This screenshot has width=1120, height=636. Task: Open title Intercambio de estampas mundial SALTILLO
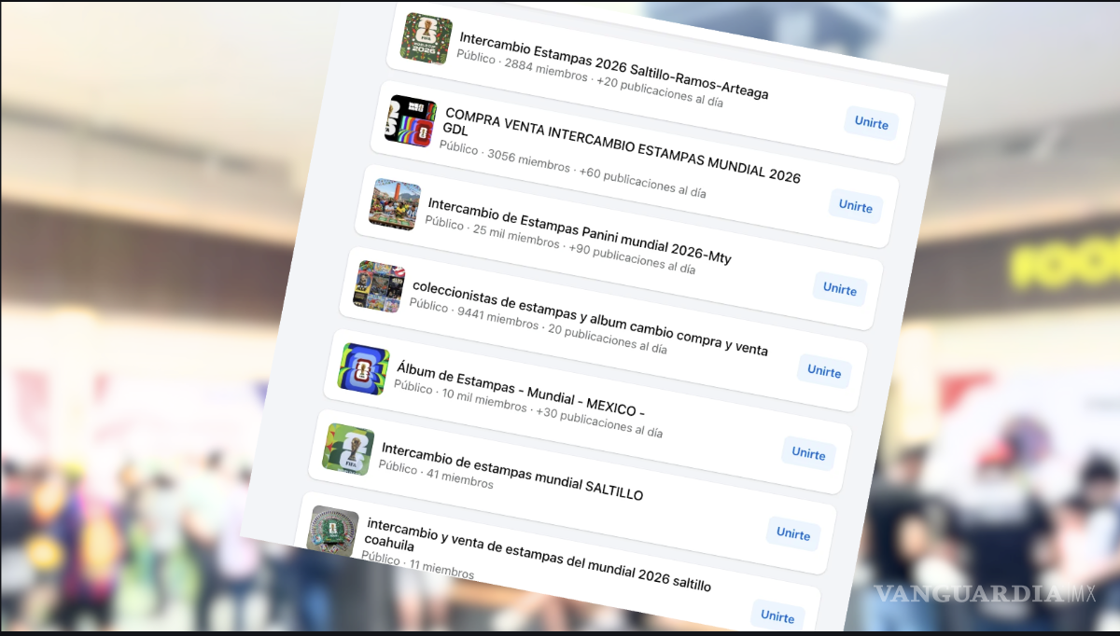pyautogui.click(x=511, y=470)
